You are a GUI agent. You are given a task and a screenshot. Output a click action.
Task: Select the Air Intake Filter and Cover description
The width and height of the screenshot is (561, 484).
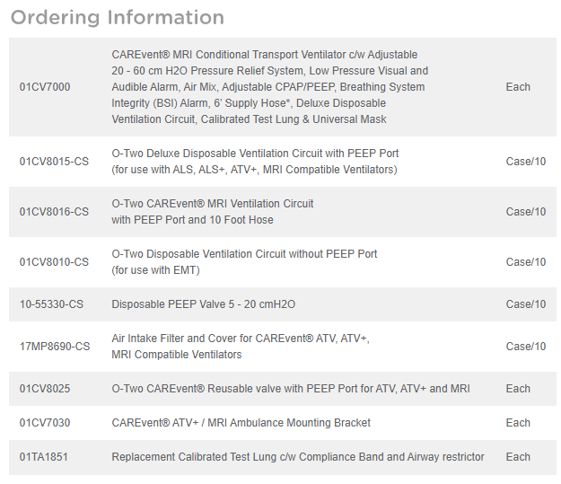[240, 347]
